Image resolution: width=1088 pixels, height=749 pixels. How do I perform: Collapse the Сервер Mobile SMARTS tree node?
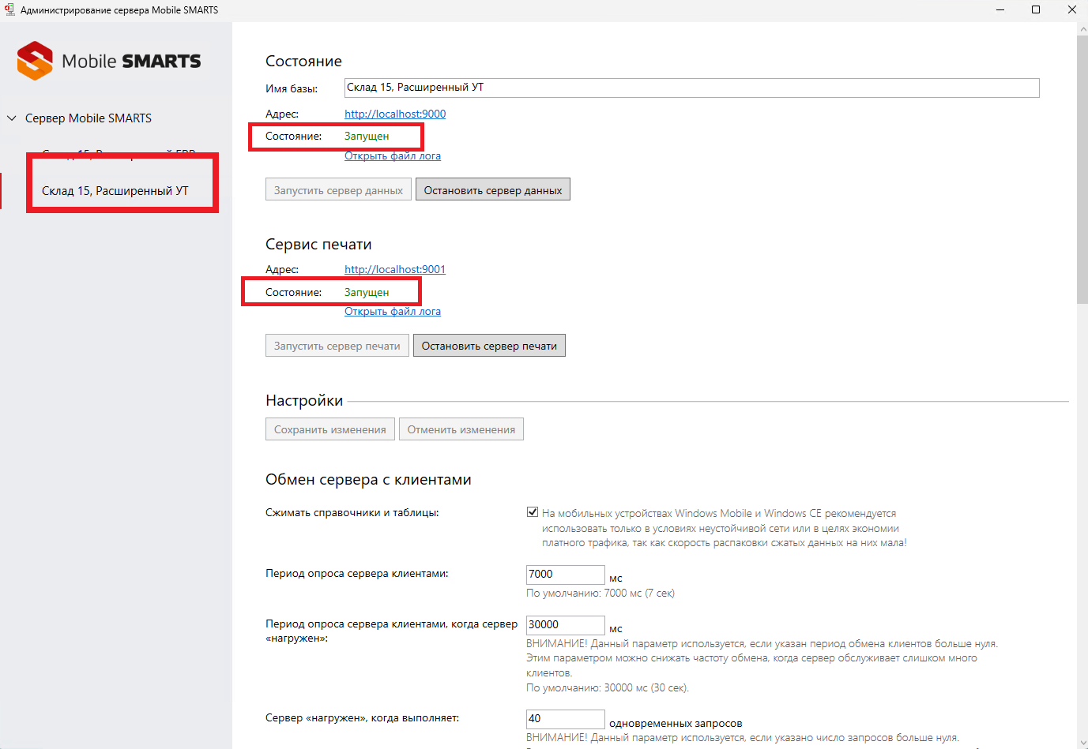[12, 118]
